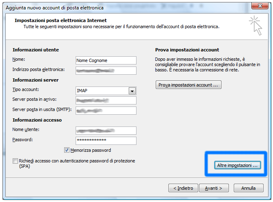Image resolution: width=273 pixels, height=202 pixels.
Task: Enable the SPA authentication checkbox
Action: [15, 161]
